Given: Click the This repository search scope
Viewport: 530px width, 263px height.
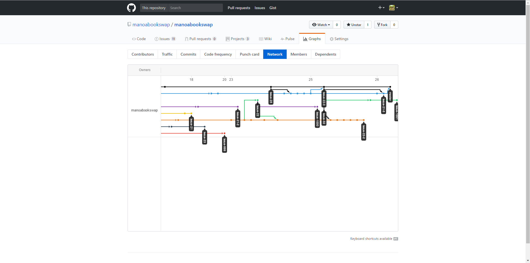Looking at the screenshot, I should 154,8.
